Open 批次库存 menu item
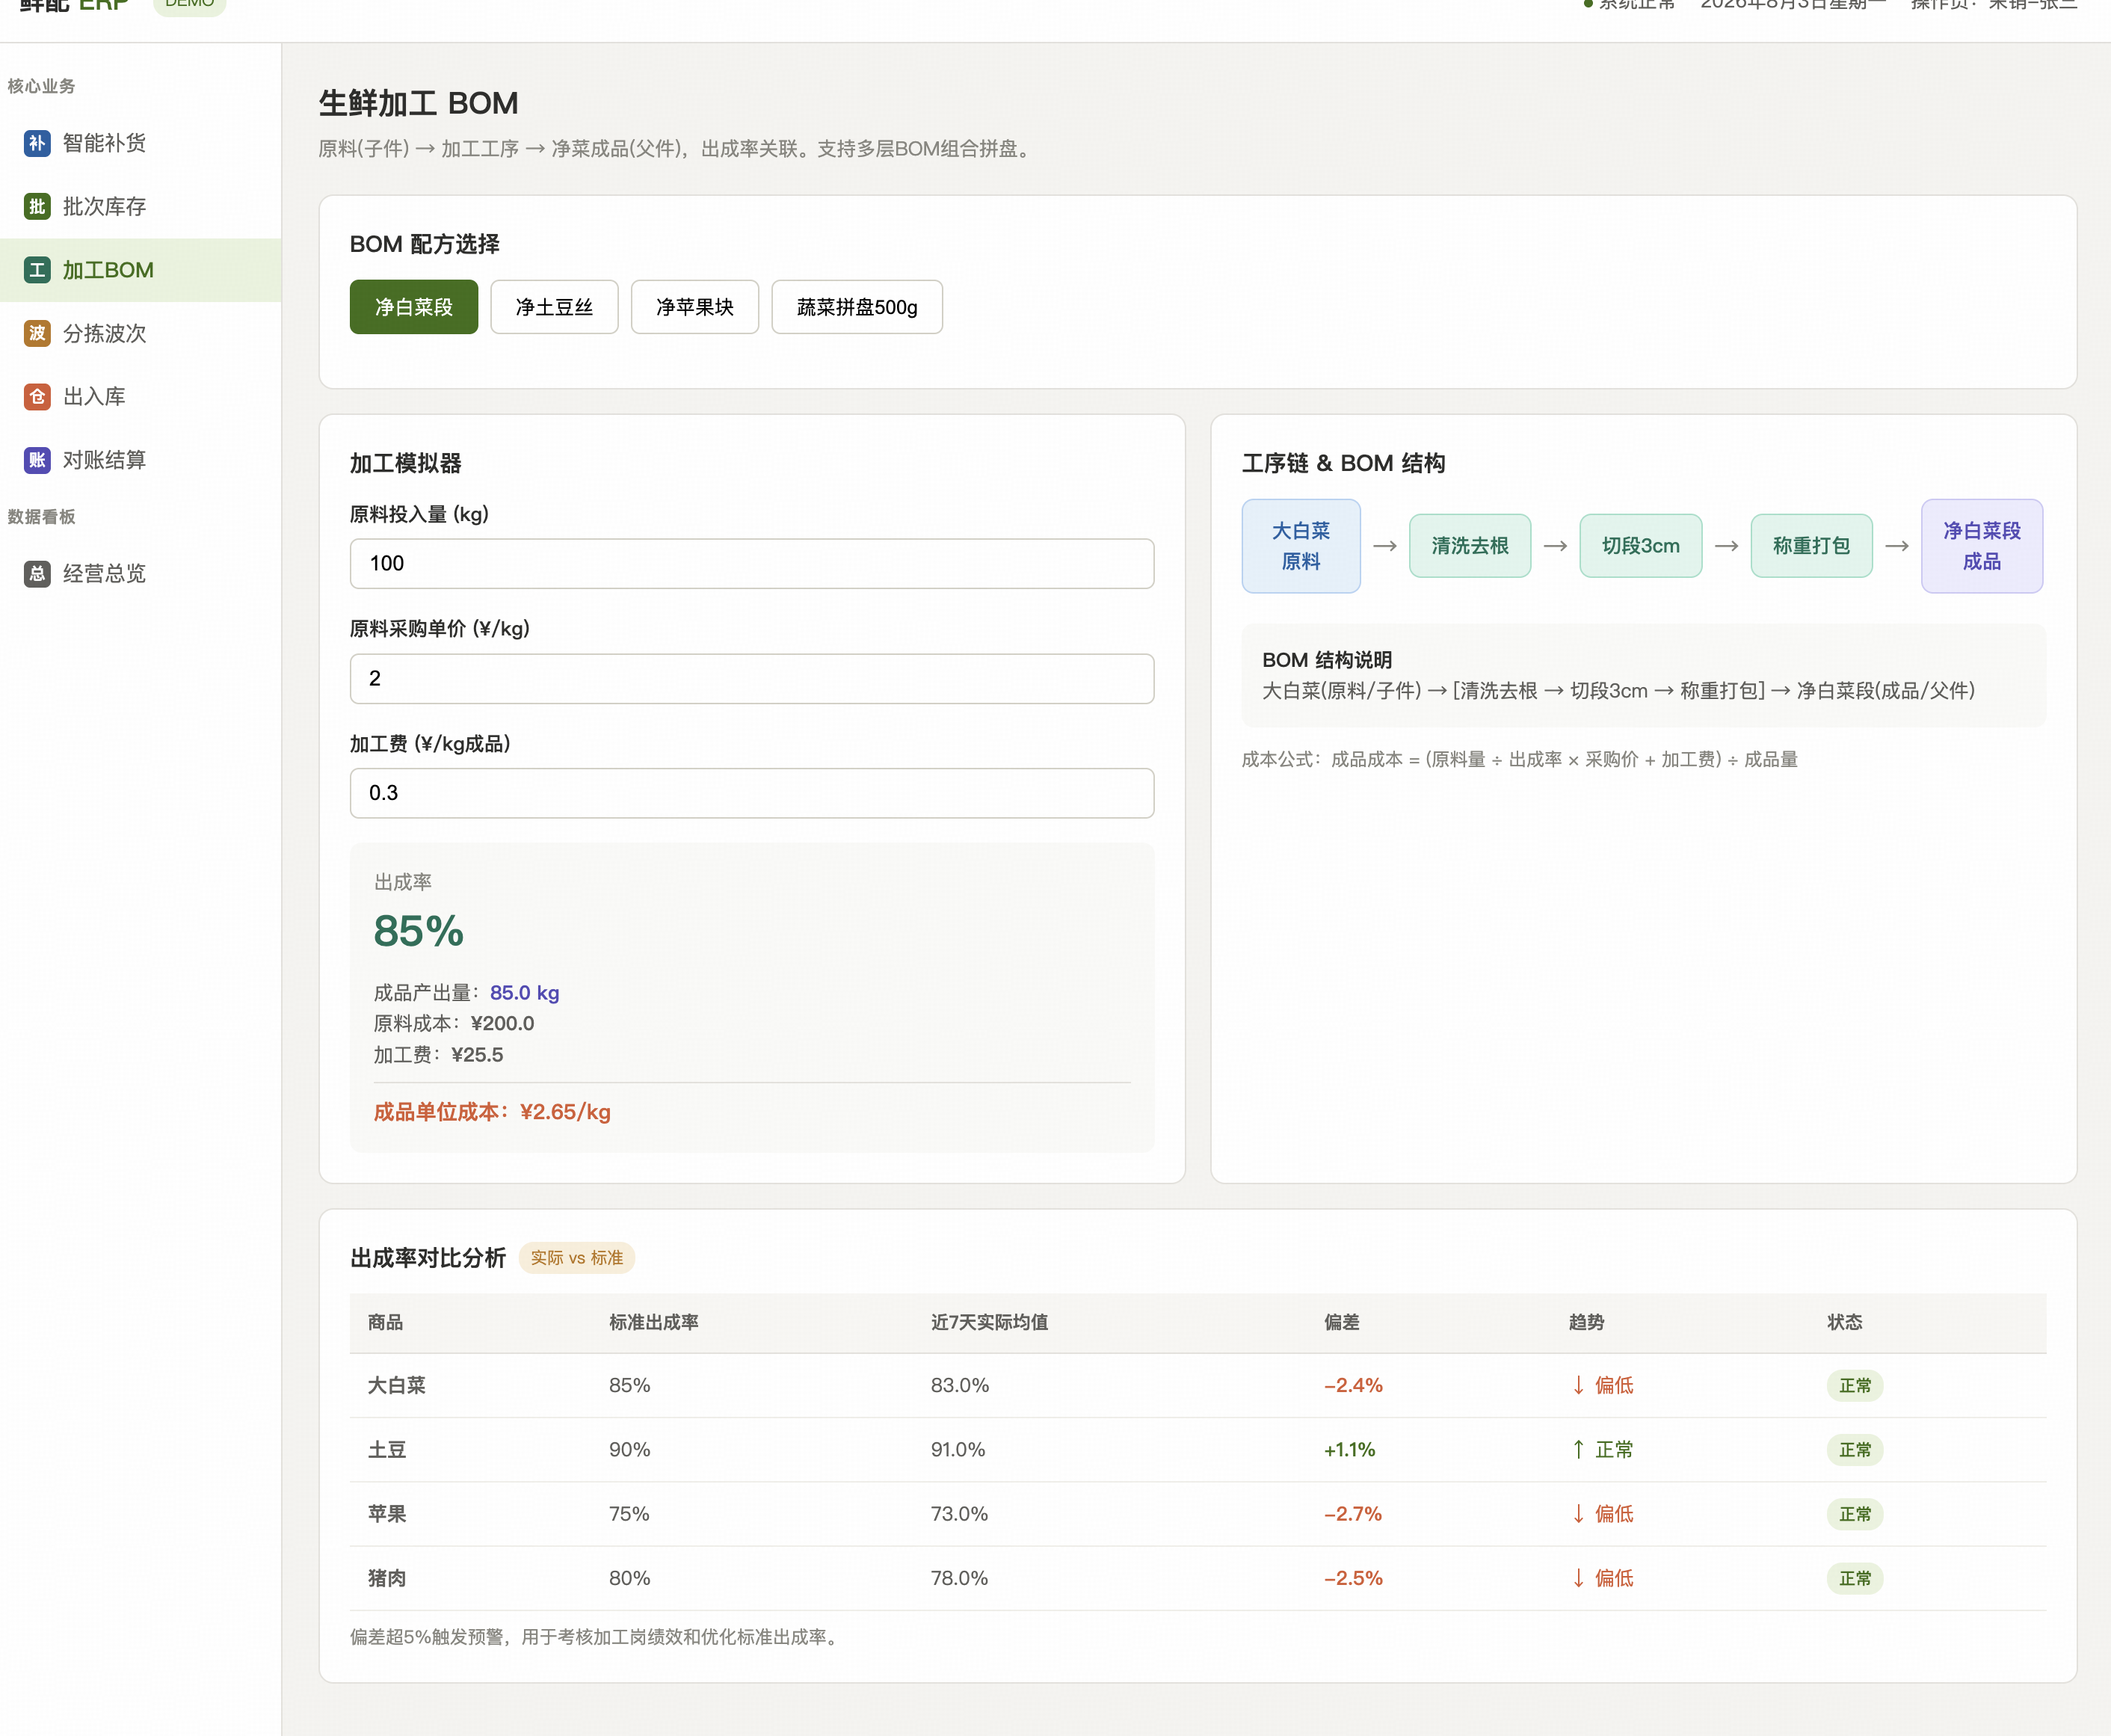 coord(140,207)
